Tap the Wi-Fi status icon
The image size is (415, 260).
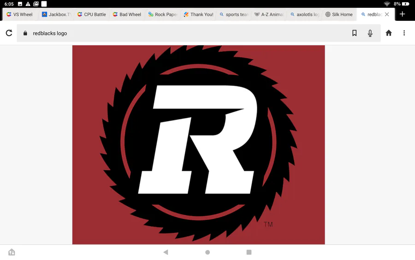[387, 4]
